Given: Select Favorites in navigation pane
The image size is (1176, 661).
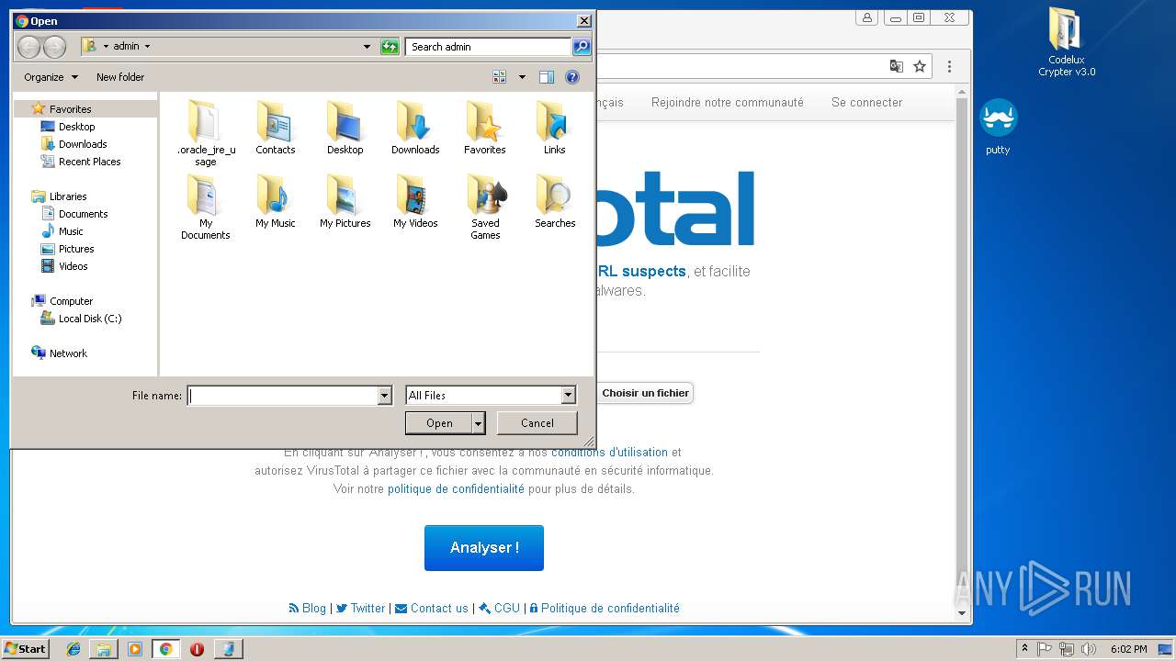Looking at the screenshot, I should click(70, 109).
